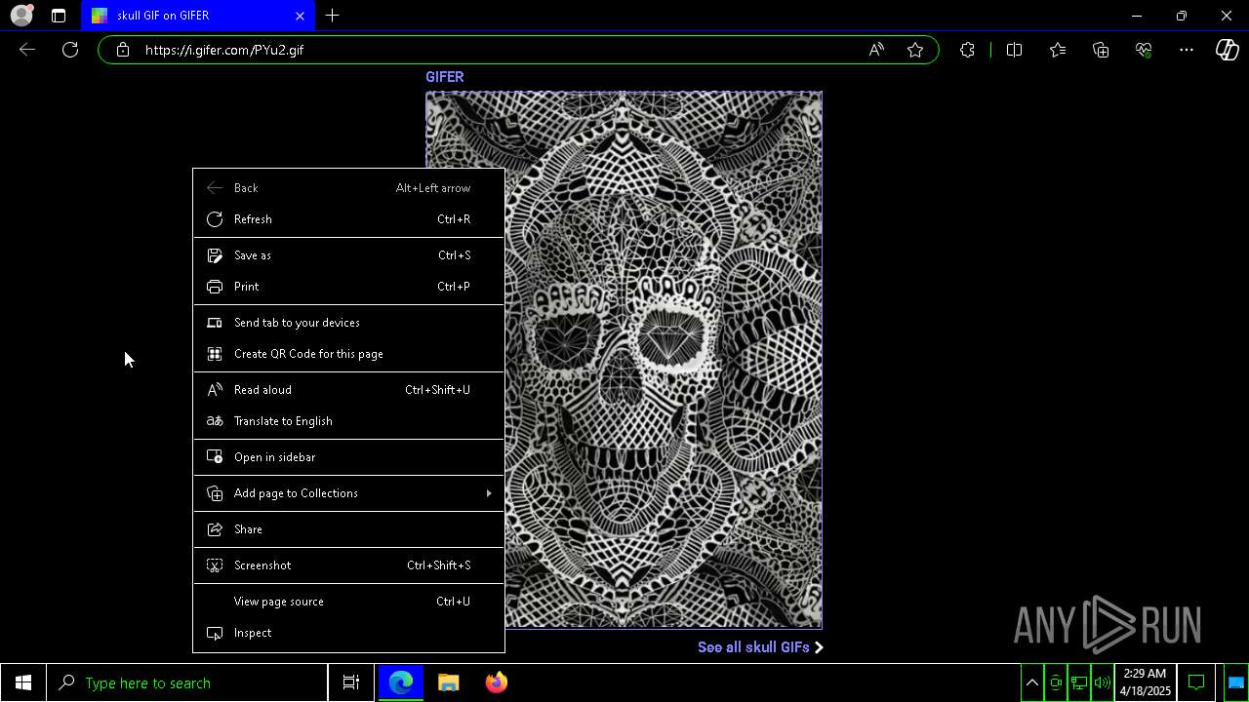Image resolution: width=1249 pixels, height=702 pixels.
Task: Close the skull GIF on GIFER tab
Action: click(x=300, y=16)
